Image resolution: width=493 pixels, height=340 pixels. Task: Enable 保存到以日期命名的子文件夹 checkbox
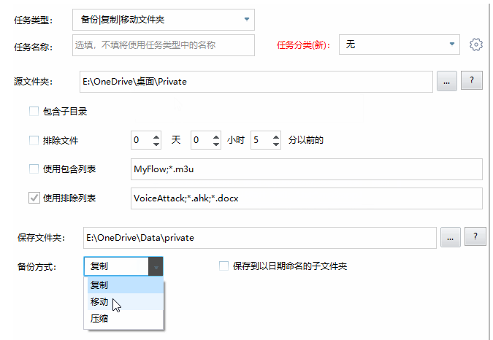223,266
